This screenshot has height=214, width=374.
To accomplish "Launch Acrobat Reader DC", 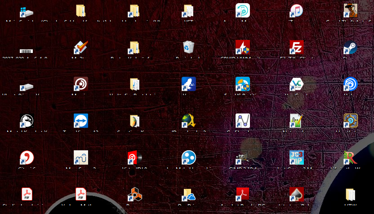I will (x=243, y=194).
